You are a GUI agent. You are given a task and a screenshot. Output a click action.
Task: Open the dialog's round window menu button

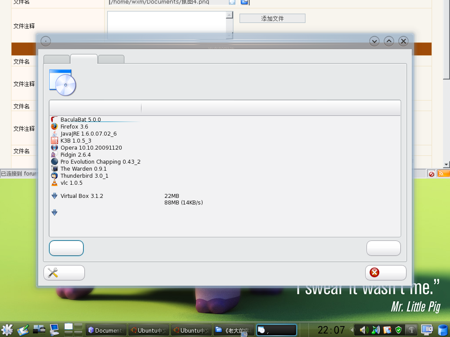click(46, 41)
